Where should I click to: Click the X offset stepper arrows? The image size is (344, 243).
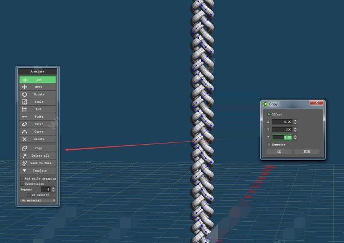pyautogui.click(x=295, y=122)
